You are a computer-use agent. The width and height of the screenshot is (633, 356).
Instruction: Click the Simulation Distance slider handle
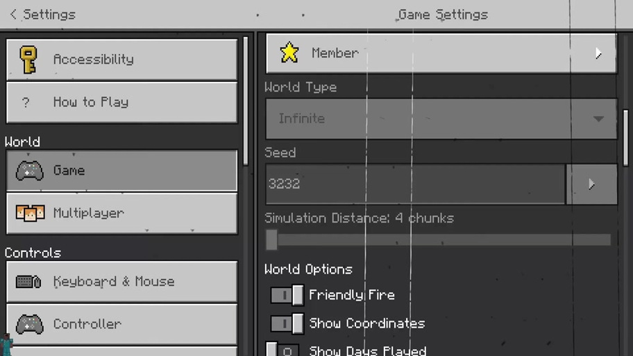click(x=271, y=239)
